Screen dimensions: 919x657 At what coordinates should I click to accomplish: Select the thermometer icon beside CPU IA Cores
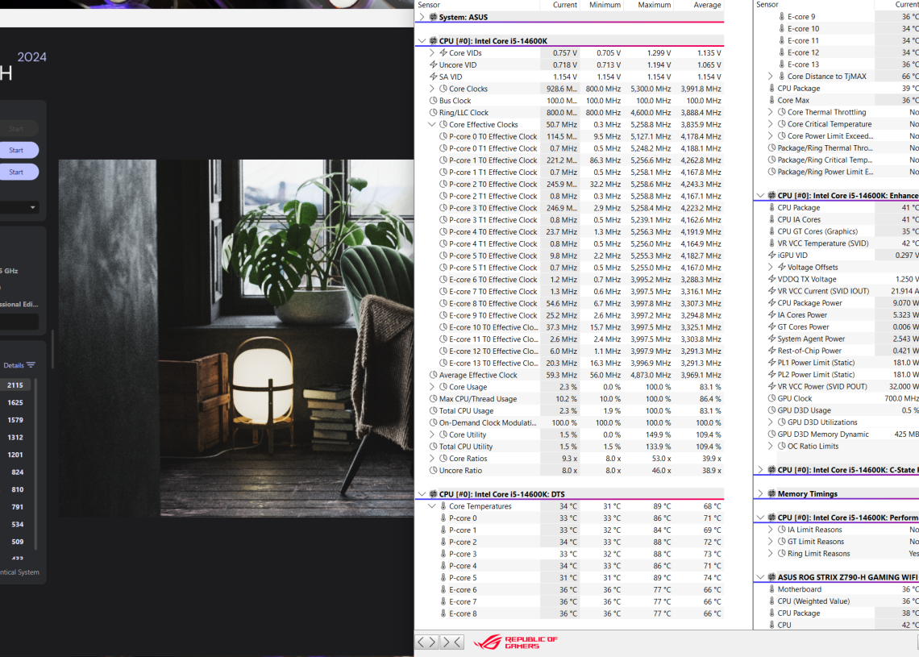point(771,220)
